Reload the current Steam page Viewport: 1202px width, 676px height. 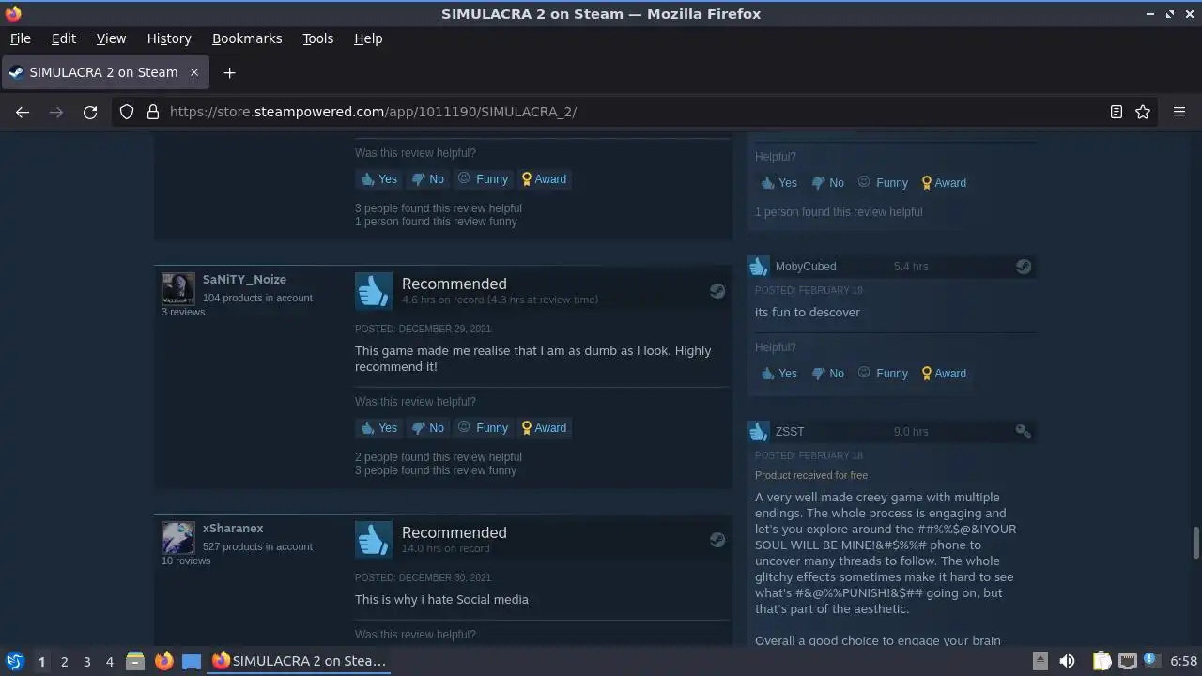tap(90, 112)
